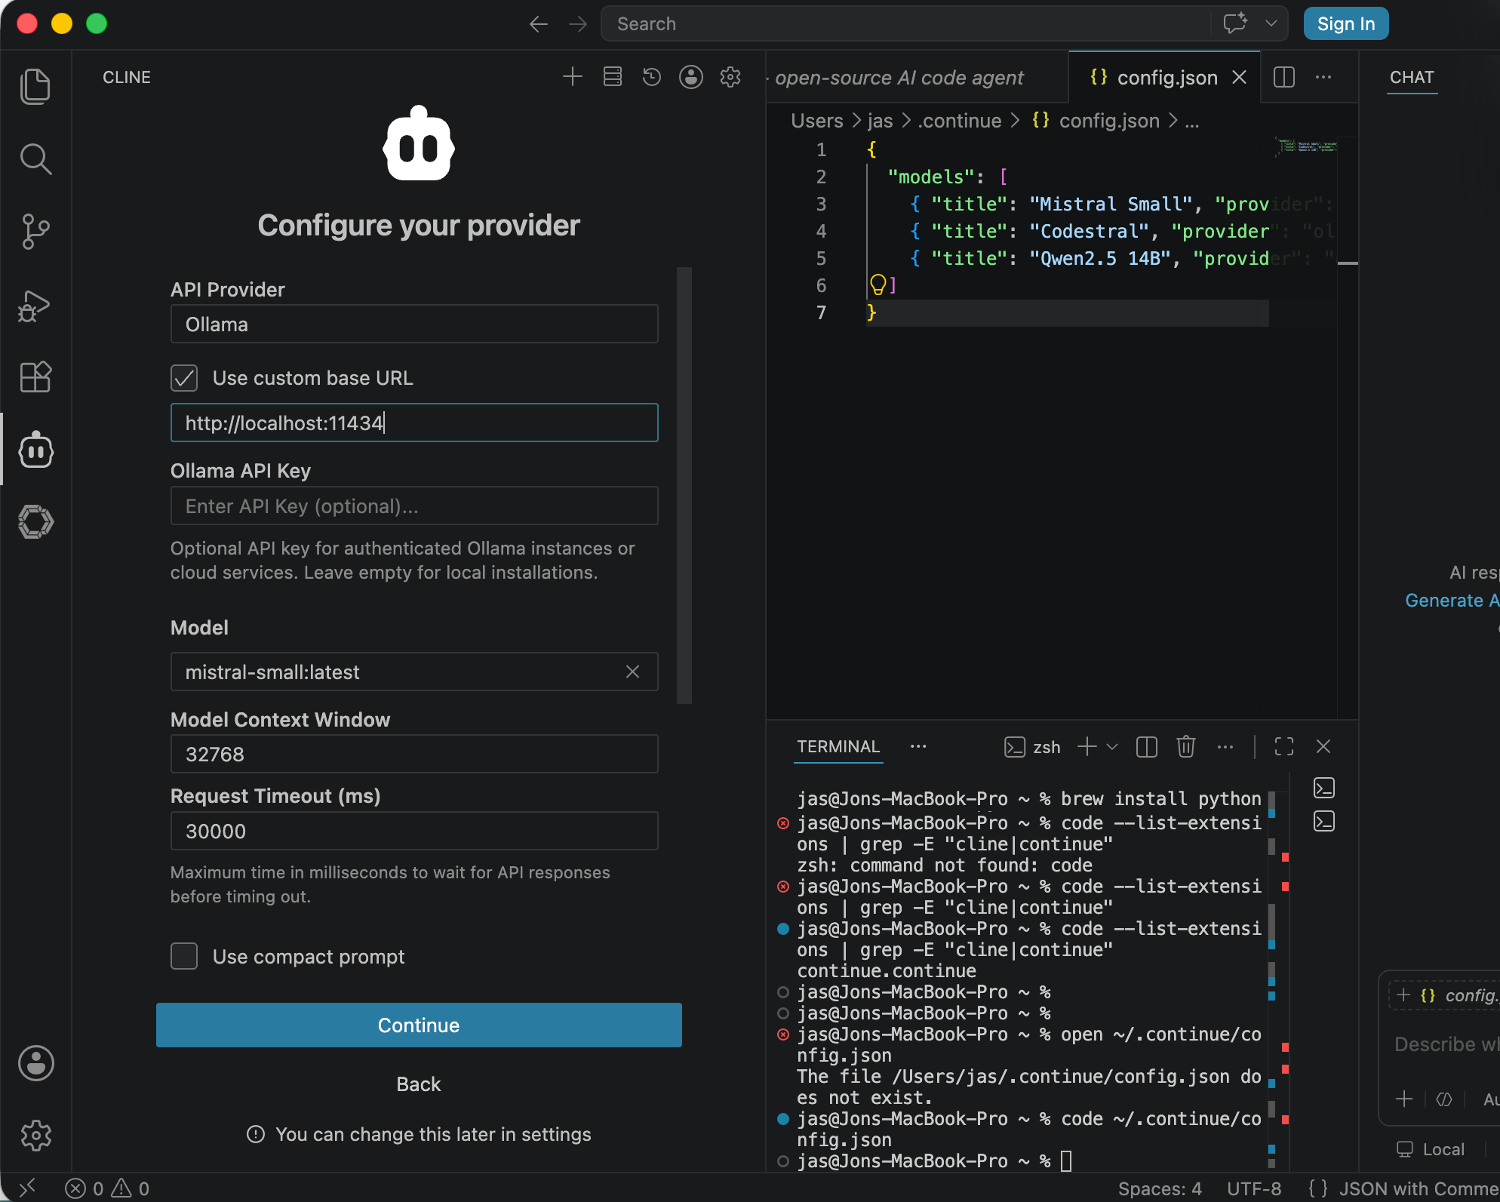The image size is (1500, 1202).
Task: Open Cline account icon
Action: coord(691,77)
